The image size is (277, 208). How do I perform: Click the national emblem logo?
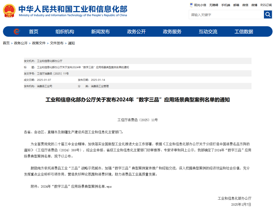pyautogui.click(x=9, y=11)
